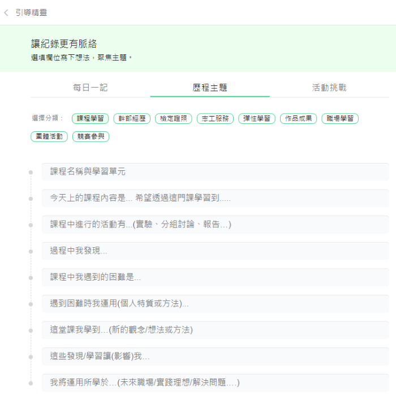The image size is (396, 396).
Task: Focus the 過程中我發現 field
Action: [215, 251]
